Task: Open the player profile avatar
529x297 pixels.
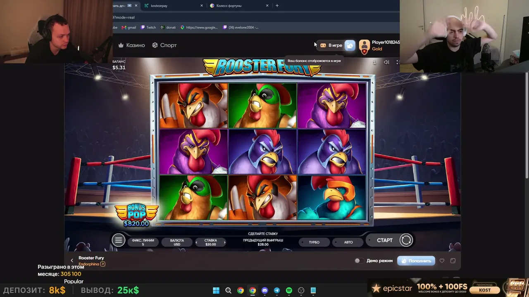Action: (x=364, y=46)
